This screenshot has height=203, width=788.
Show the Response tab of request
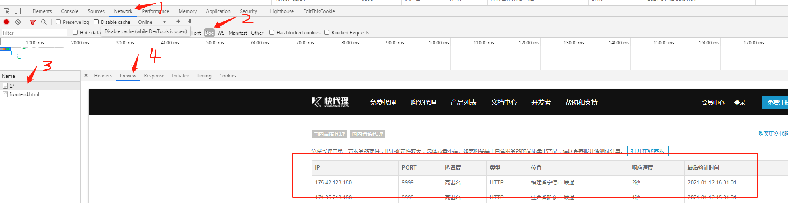click(154, 76)
